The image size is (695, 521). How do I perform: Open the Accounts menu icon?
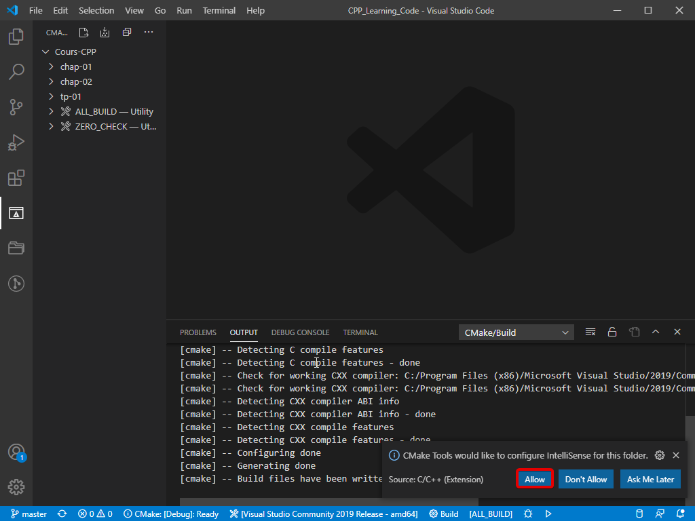tap(16, 452)
